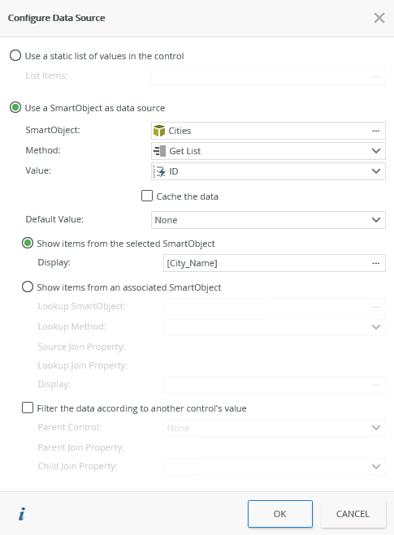Click the OK button
394x535 pixels.
(x=280, y=514)
